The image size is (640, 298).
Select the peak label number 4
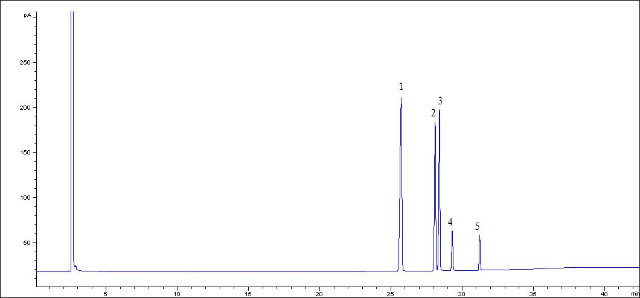450,222
